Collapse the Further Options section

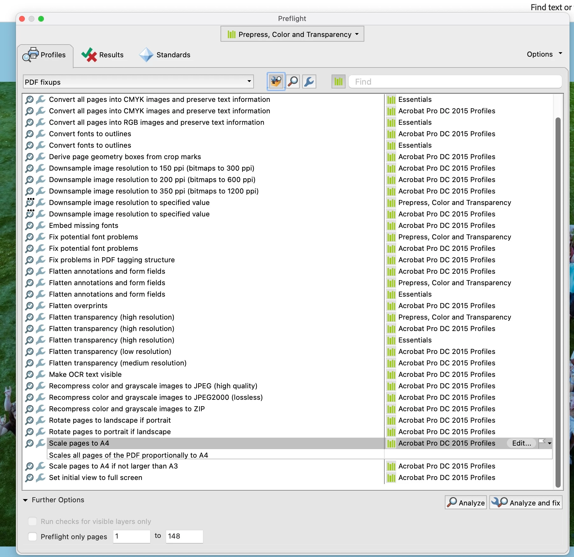[x=25, y=500]
